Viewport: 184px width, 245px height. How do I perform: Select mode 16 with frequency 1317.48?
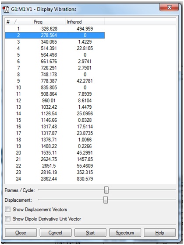(55, 127)
